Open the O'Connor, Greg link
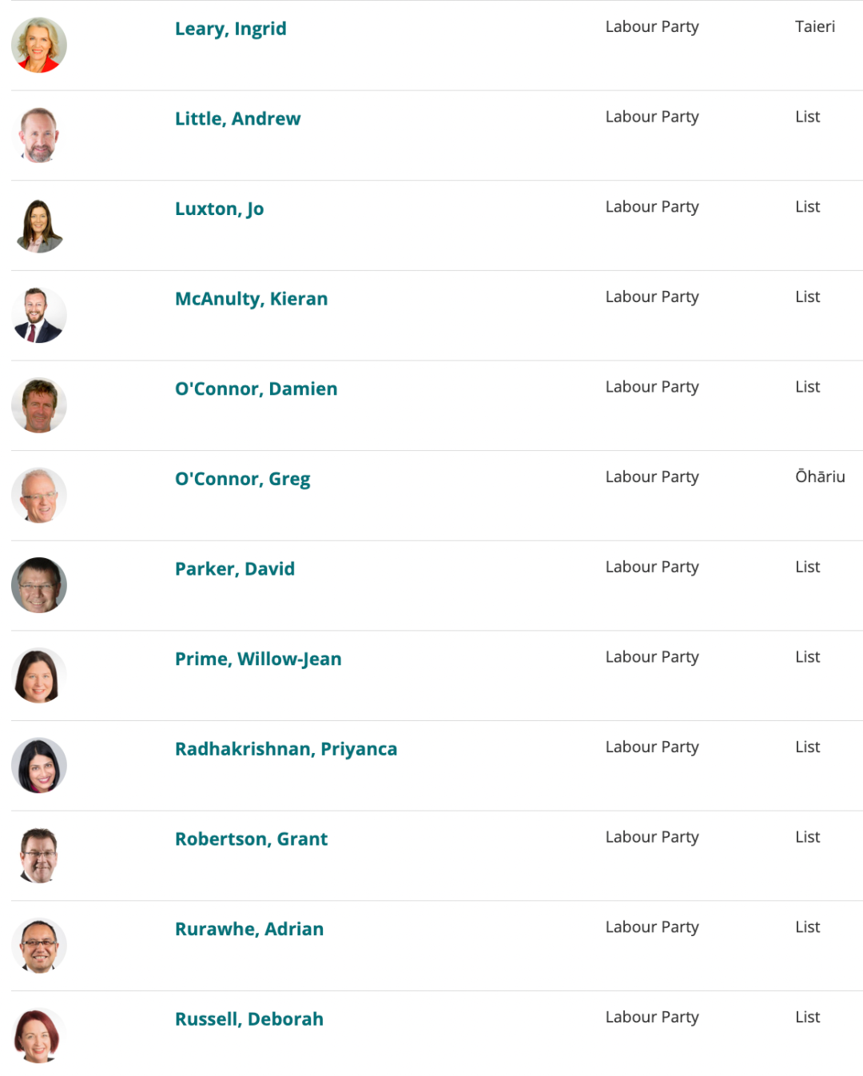Screen dimensions: 863x1076 tap(243, 479)
